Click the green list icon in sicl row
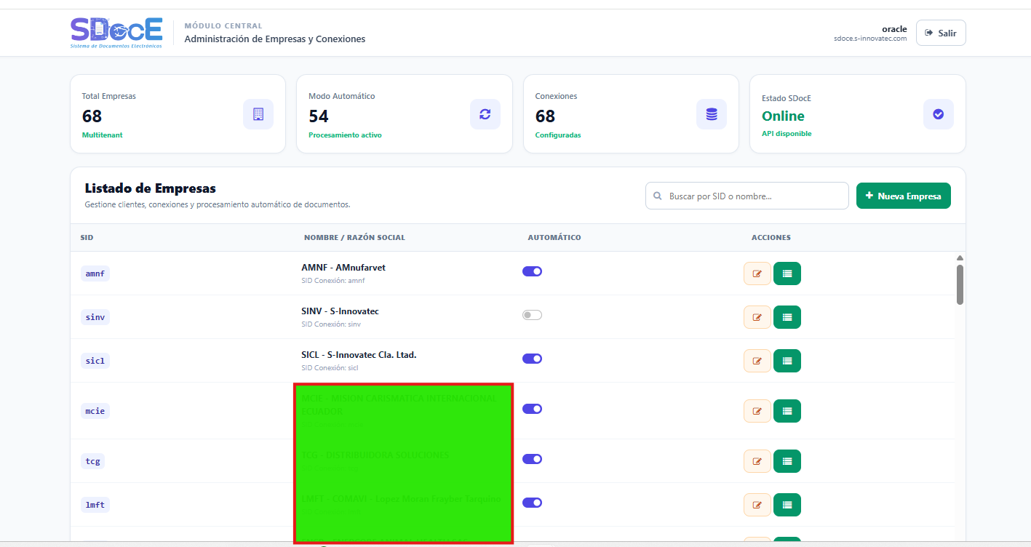 click(787, 361)
